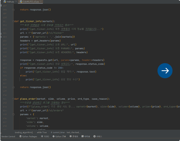Fold the params = { dictionary block

point(13,114)
